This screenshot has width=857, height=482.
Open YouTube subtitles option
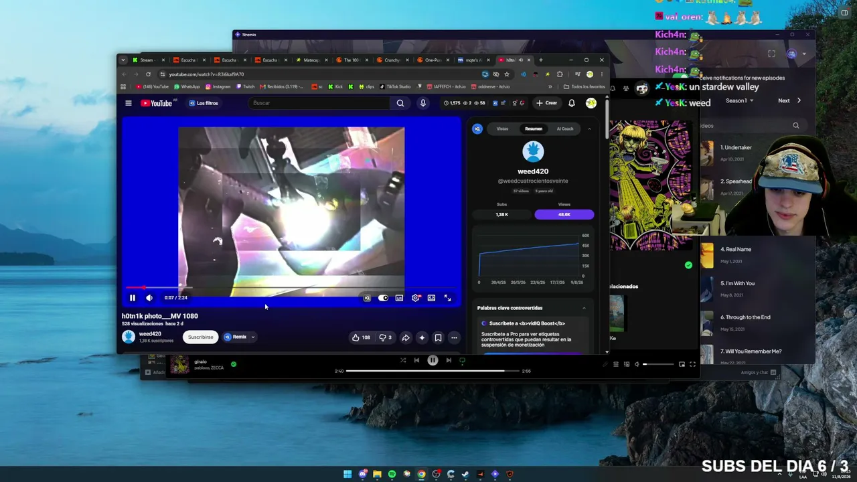click(x=399, y=298)
